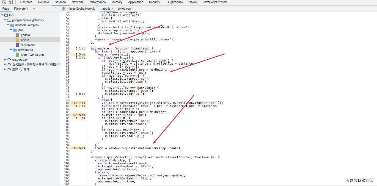This screenshot has width=377, height=186.
Task: Select the app.js editor tab
Action: 106,9
